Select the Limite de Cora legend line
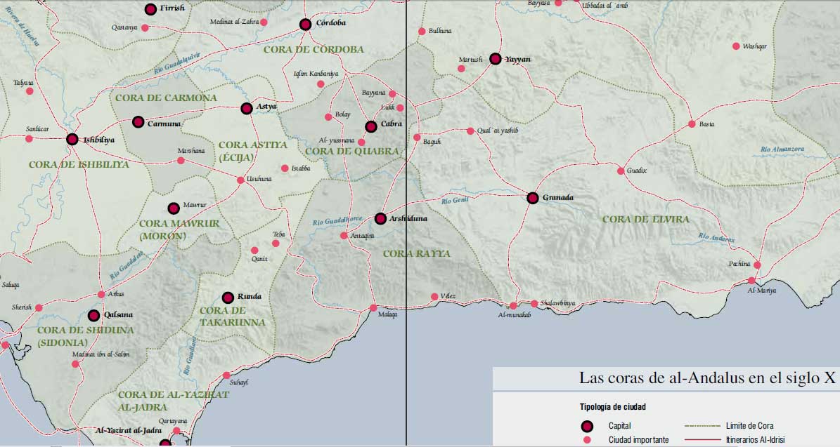Image resolution: width=840 pixels, height=447 pixels. click(703, 426)
